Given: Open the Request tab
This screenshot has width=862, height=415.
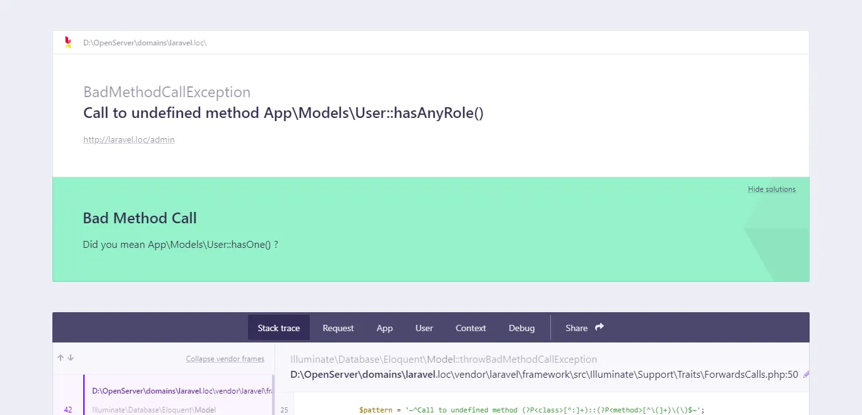Looking at the screenshot, I should (x=338, y=328).
